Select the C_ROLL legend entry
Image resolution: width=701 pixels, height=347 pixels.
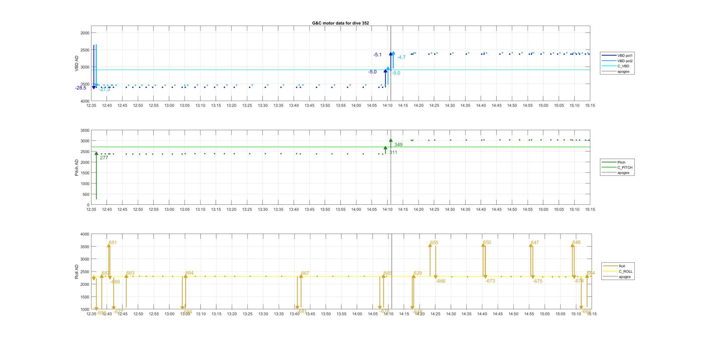pyautogui.click(x=618, y=271)
